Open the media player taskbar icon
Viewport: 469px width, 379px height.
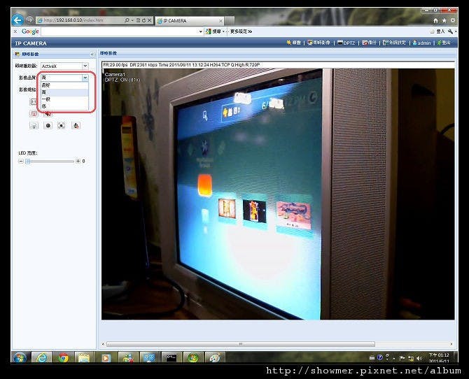tap(106, 357)
